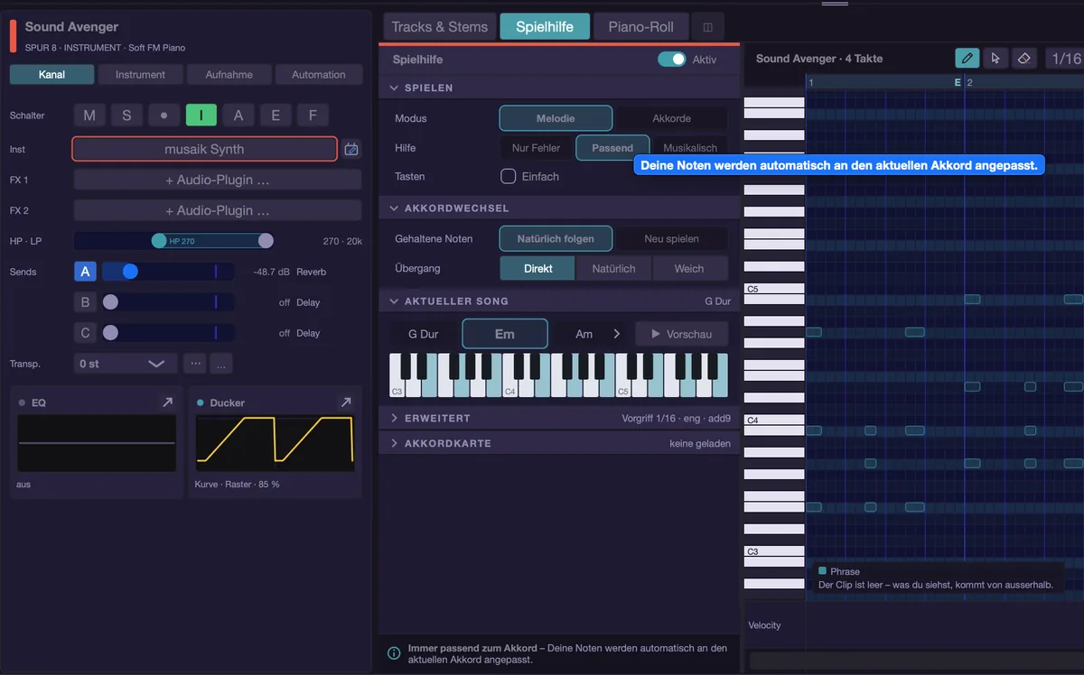Click the Vorschau preview button

coord(681,334)
